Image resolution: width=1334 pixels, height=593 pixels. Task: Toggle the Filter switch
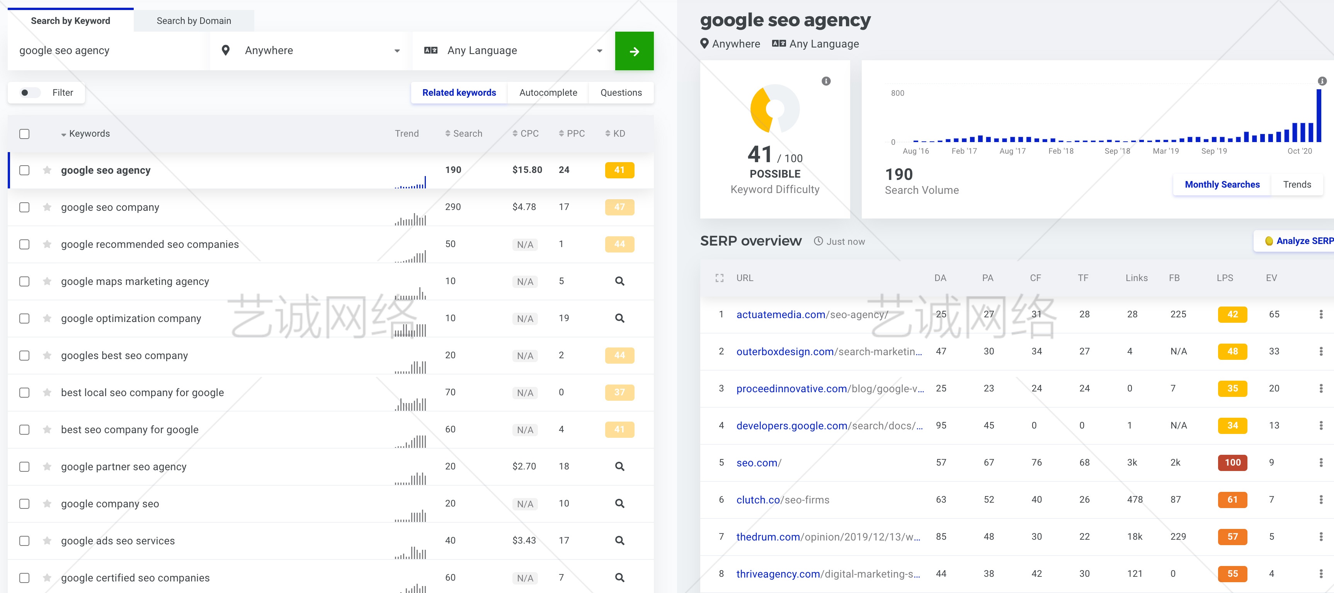[29, 93]
